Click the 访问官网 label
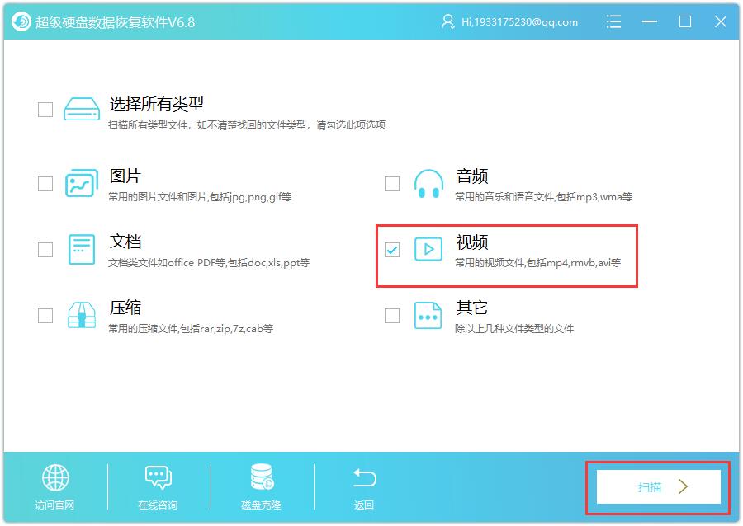 54,505
